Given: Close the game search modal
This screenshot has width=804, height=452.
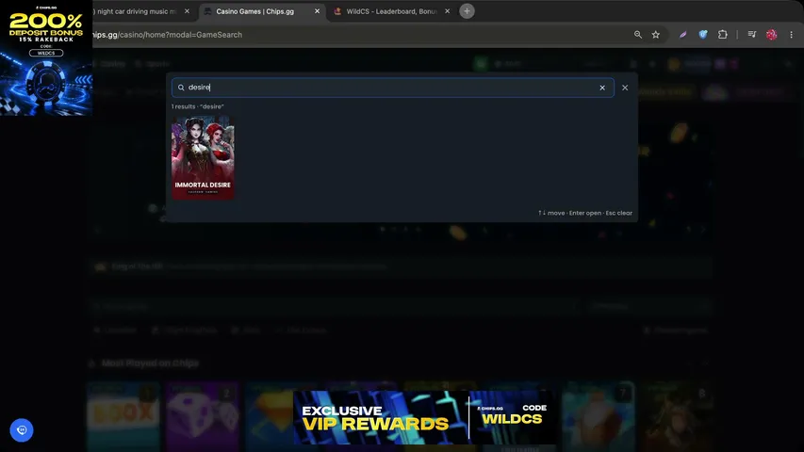Looking at the screenshot, I should click(625, 88).
